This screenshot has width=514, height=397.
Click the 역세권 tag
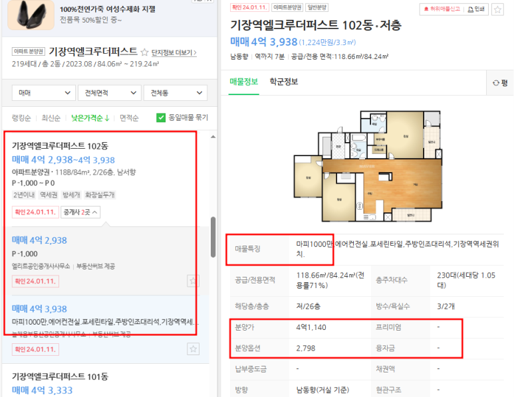pyautogui.click(x=49, y=195)
